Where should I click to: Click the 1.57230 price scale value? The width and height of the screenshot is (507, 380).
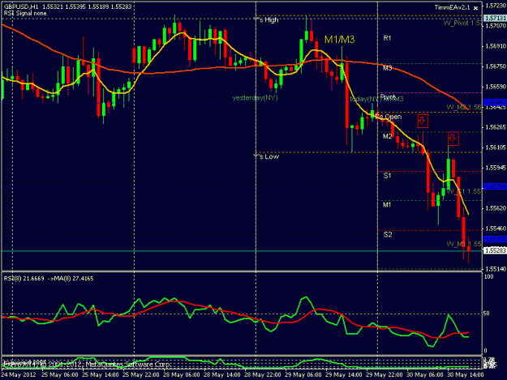point(496,6)
